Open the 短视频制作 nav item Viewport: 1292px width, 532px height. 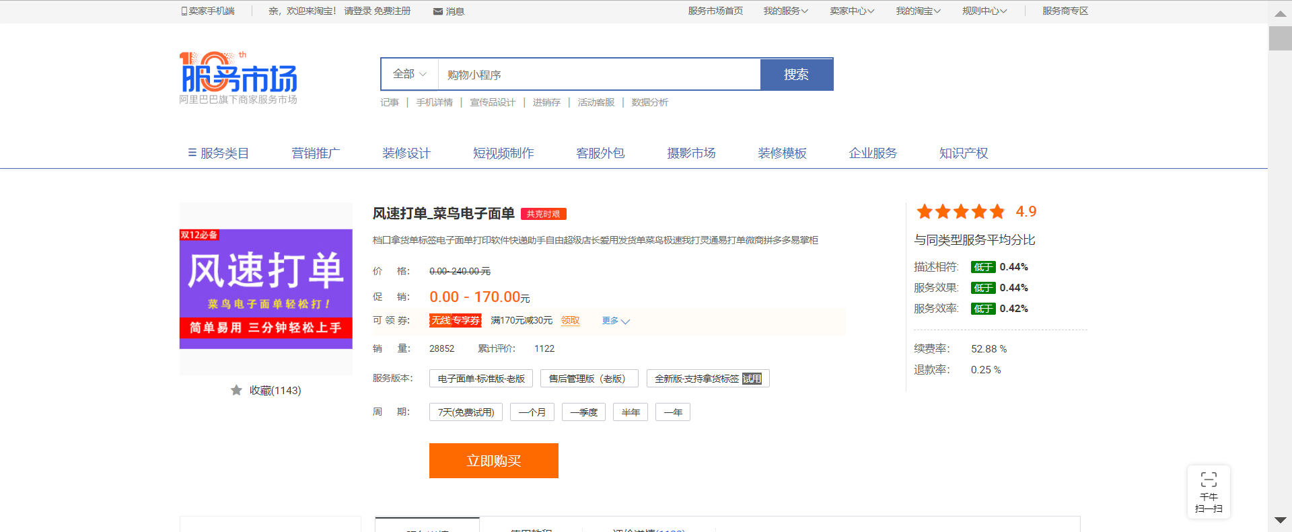coord(503,153)
